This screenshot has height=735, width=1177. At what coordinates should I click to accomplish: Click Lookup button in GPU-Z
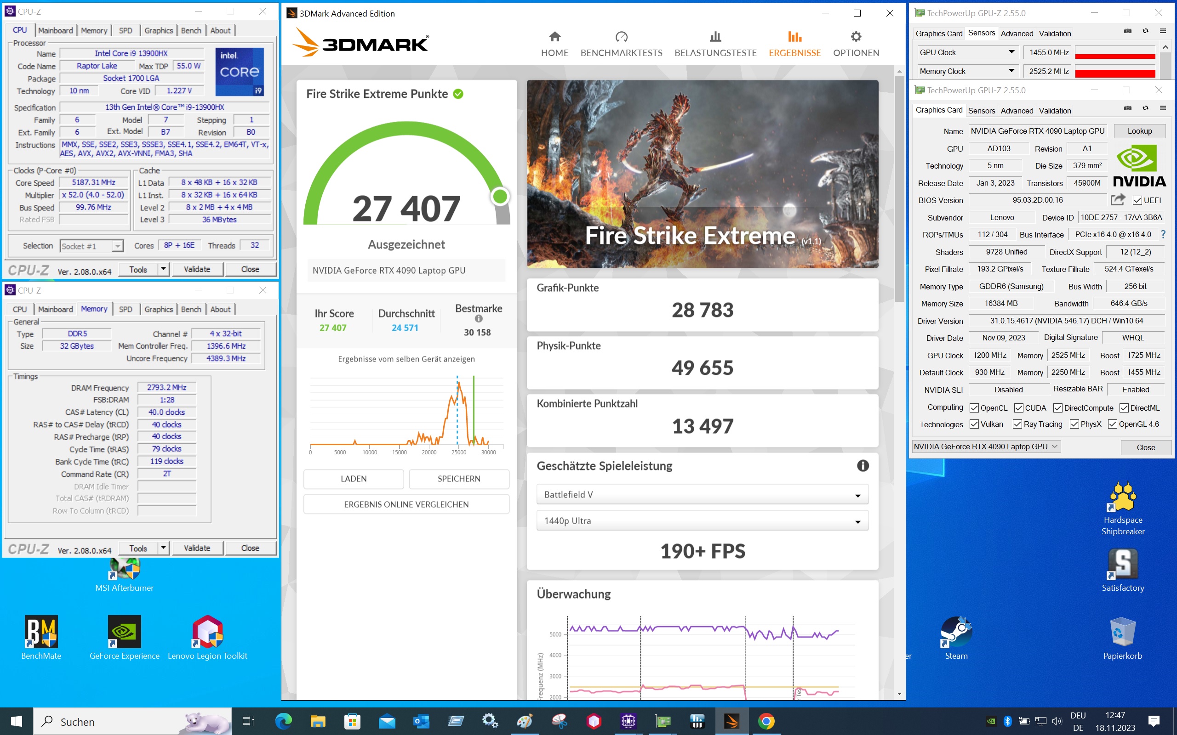(1140, 131)
